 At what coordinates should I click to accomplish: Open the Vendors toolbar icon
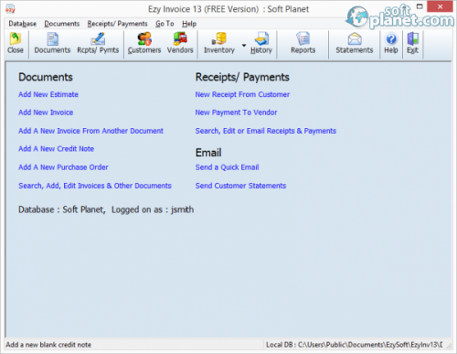tap(180, 44)
